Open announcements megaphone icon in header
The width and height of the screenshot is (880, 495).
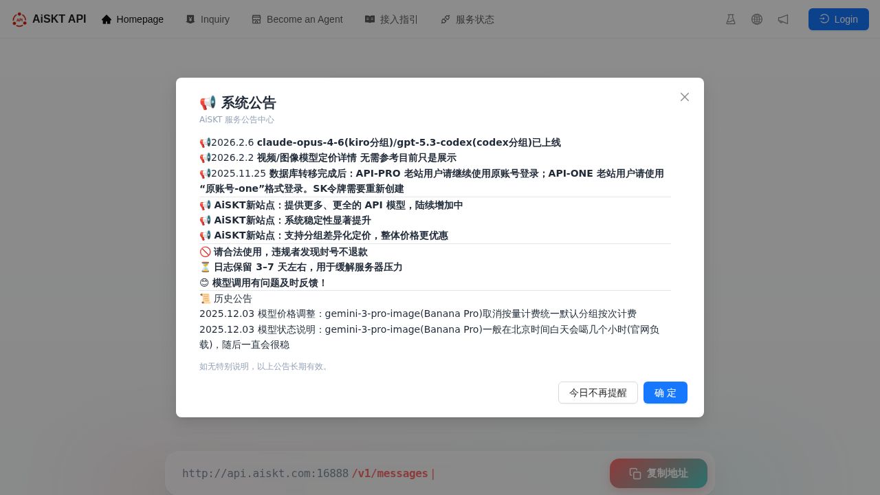(783, 19)
